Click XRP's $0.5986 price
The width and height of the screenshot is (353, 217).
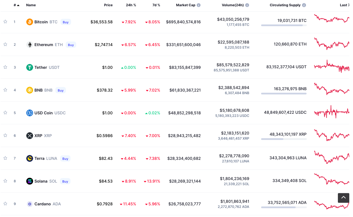pyautogui.click(x=104, y=136)
